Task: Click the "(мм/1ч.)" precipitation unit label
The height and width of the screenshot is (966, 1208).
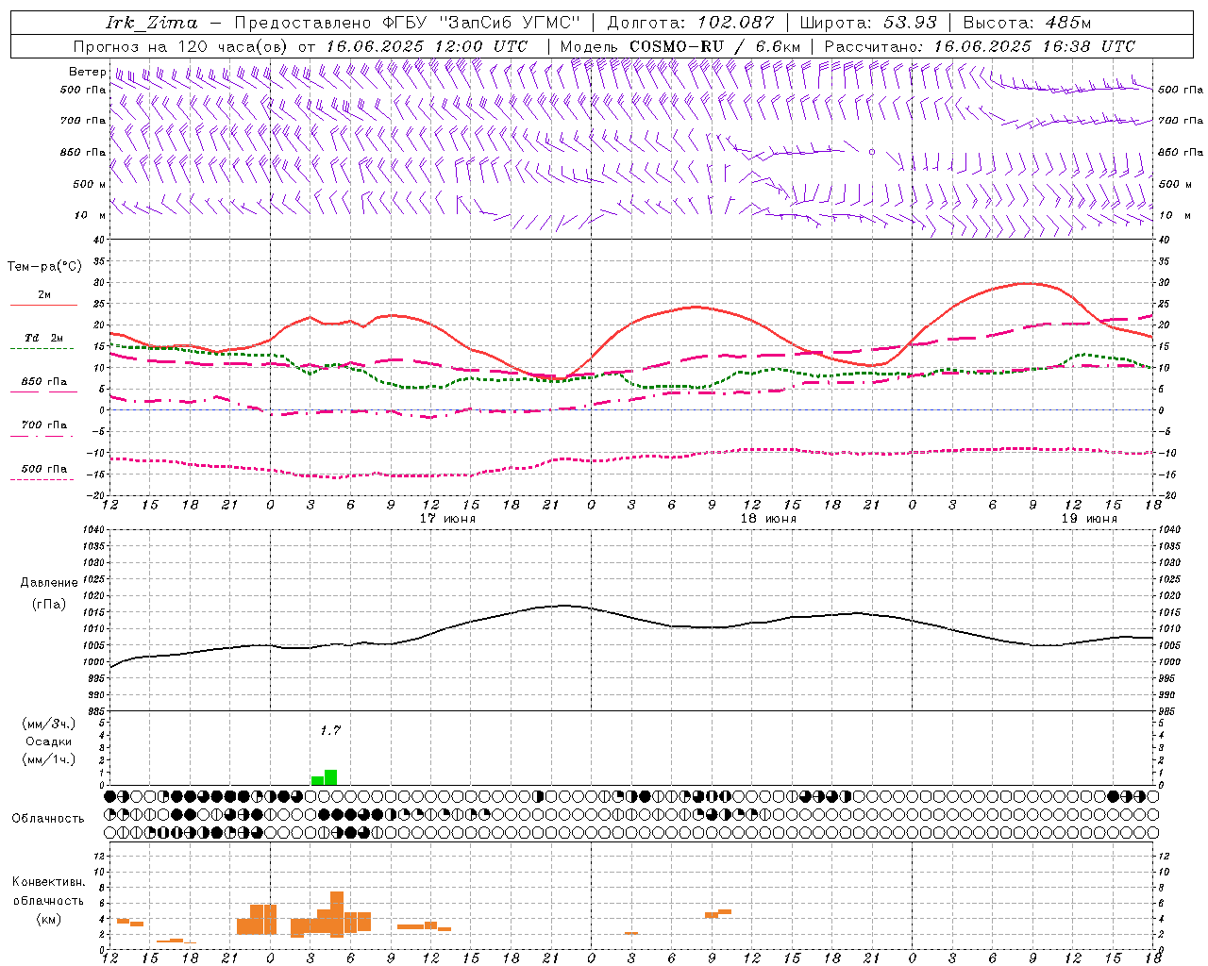Action: [x=49, y=759]
